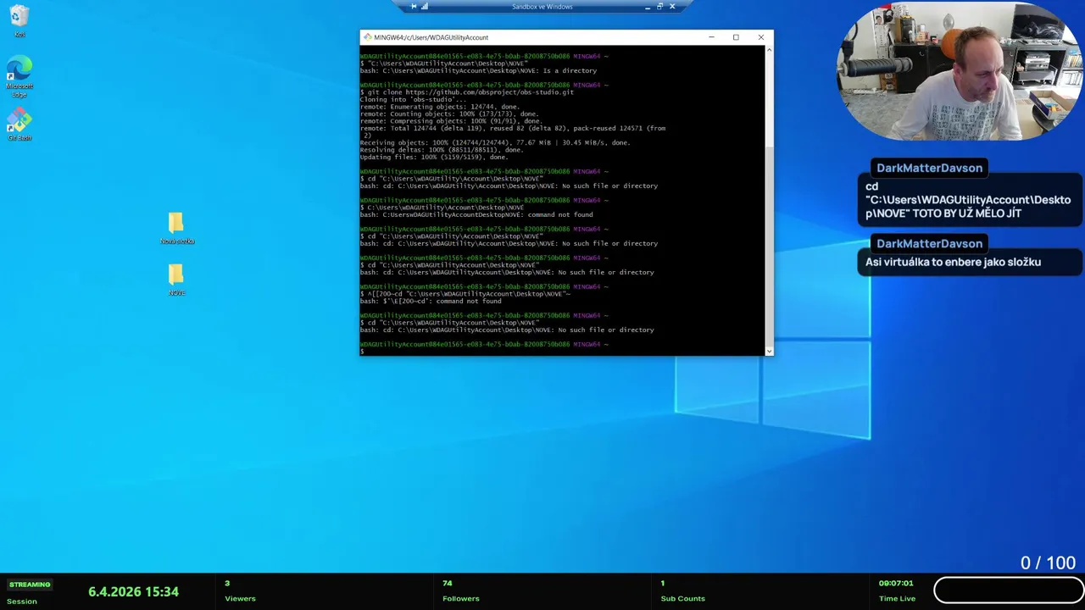This screenshot has width=1085, height=610.
Task: Click the 'Cloning into obs-studio' line
Action: 413,99
